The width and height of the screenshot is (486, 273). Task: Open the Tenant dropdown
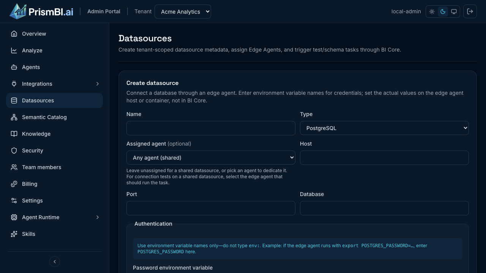[x=183, y=11]
